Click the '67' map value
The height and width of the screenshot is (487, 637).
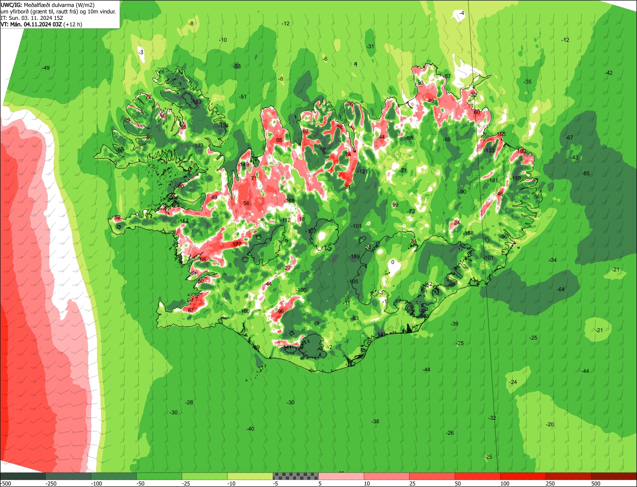(306, 131)
